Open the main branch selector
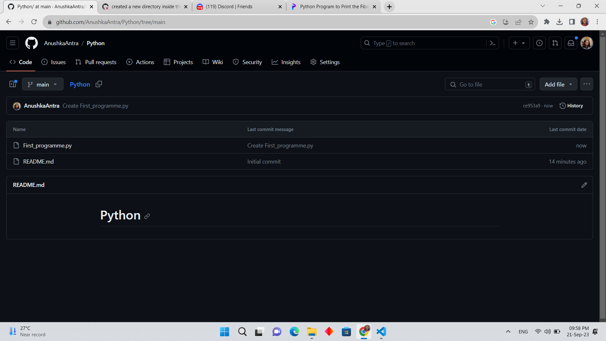Image resolution: width=606 pixels, height=341 pixels. pyautogui.click(x=43, y=84)
